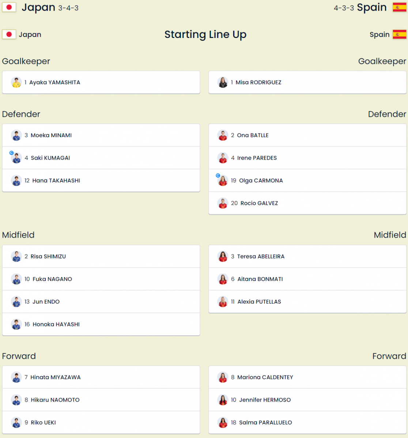Screen dimensions: 408x438
Task: Click Salma PARALLUELO's player photo
Action: coord(223,423)
